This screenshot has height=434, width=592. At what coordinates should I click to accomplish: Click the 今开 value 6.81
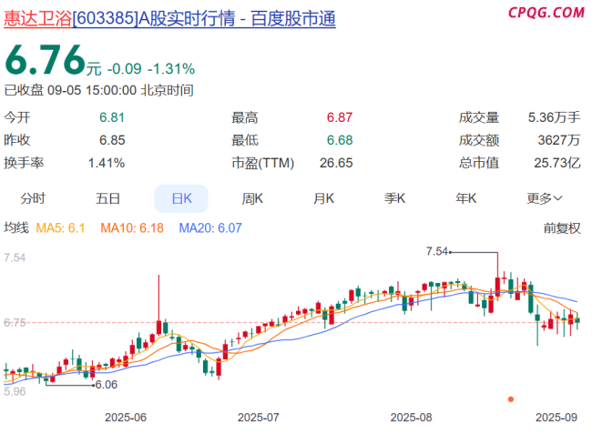pyautogui.click(x=112, y=117)
